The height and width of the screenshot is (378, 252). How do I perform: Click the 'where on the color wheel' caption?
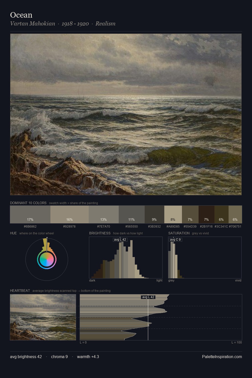[x=37, y=233]
